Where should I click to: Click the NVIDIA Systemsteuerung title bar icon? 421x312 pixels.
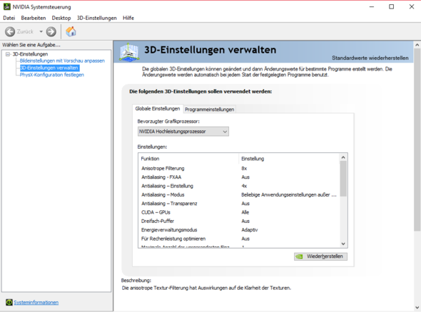pos(6,6)
